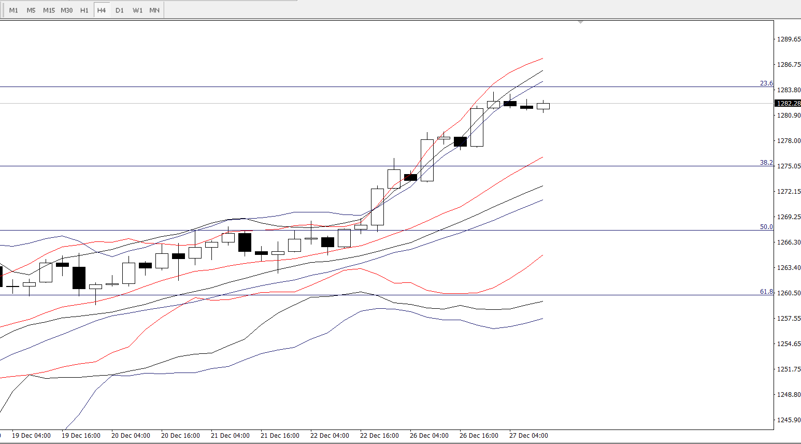Click the 1245.90 price scale label

[x=788, y=420]
